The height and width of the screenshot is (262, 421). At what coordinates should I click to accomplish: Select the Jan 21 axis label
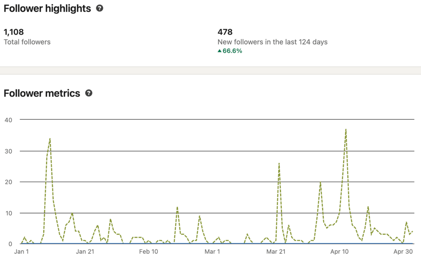tap(85, 252)
